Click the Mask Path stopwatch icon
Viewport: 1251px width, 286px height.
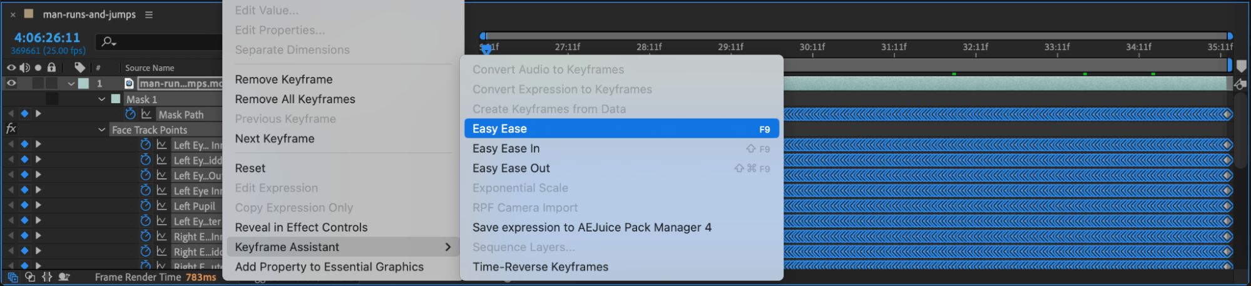pyautogui.click(x=130, y=114)
